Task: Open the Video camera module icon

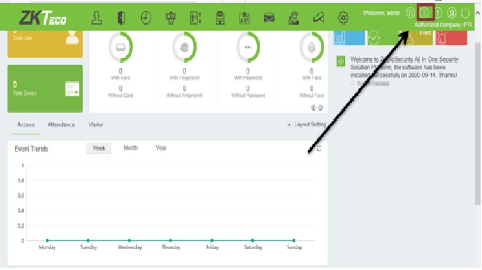Action: (x=318, y=18)
